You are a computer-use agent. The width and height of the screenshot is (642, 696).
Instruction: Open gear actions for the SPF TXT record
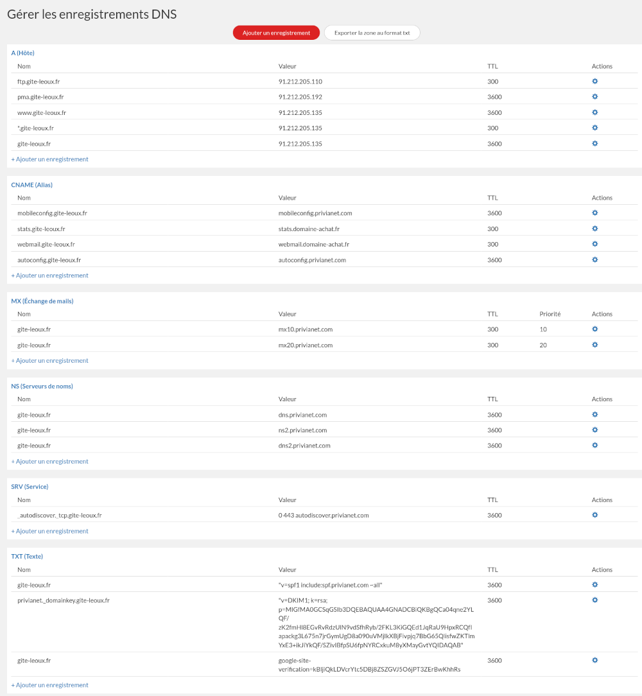coord(594,585)
